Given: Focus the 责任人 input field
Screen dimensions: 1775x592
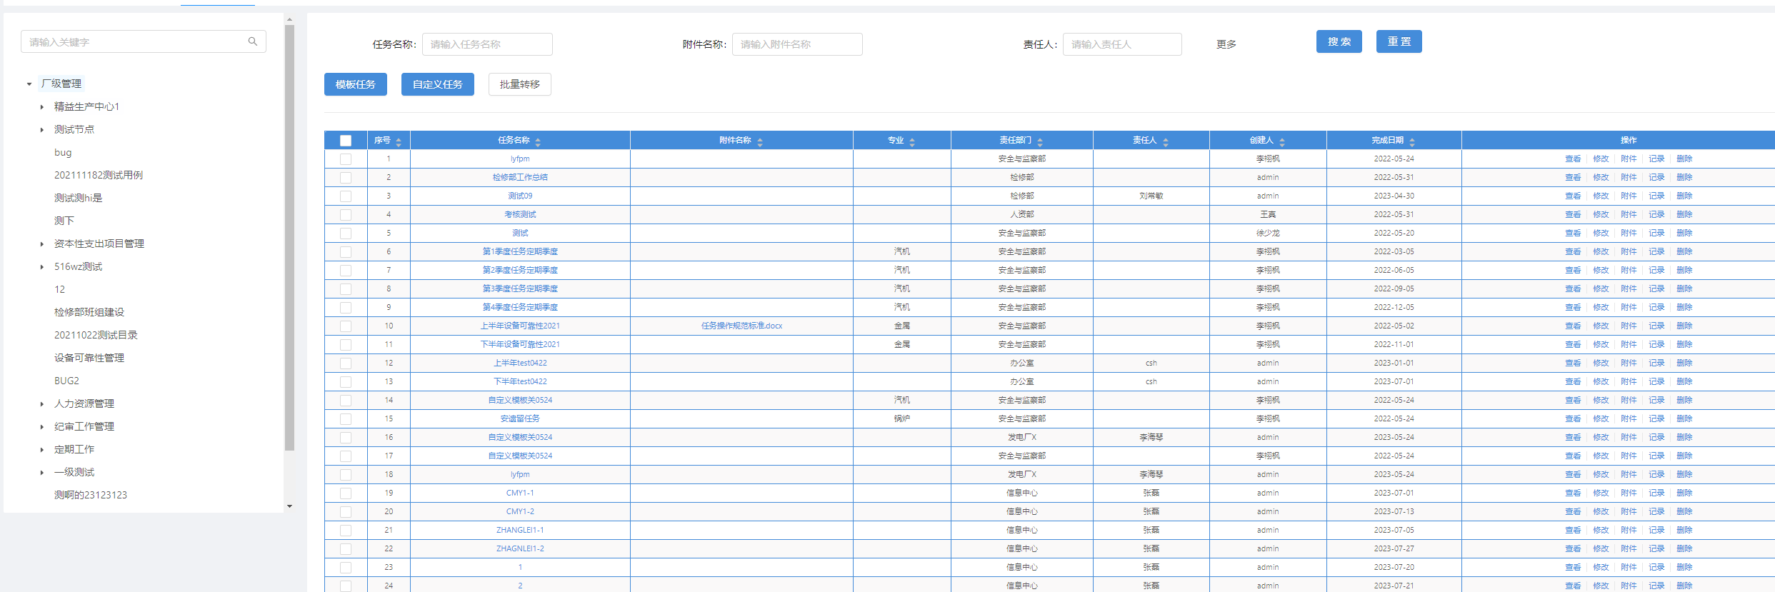Looking at the screenshot, I should 1122,44.
